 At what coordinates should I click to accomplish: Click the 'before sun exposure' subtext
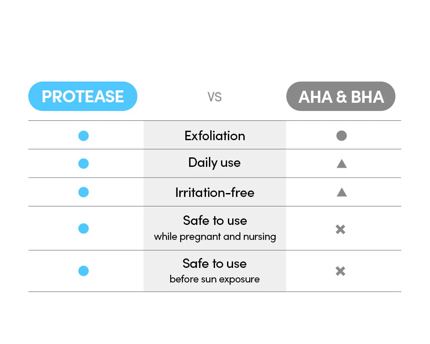pyautogui.click(x=215, y=279)
